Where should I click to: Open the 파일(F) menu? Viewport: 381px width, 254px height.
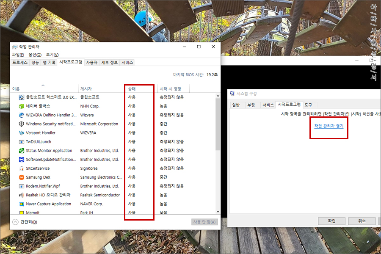[x=18, y=55]
